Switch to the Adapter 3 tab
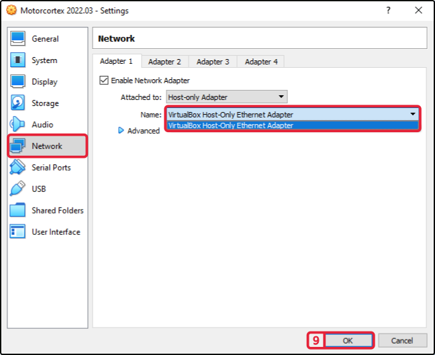Viewport: 435px width, 355px height. [213, 62]
